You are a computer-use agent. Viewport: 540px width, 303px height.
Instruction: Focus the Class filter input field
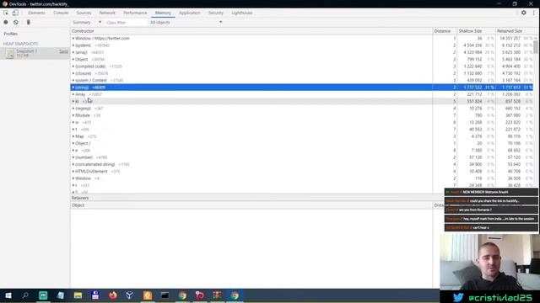click(126, 23)
